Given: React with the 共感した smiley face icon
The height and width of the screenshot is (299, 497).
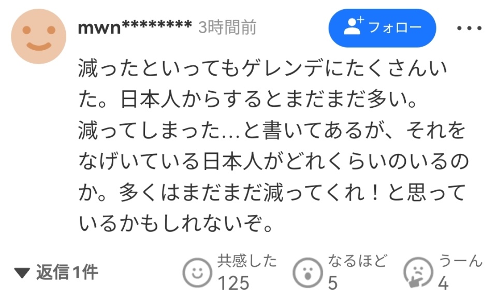Looking at the screenshot, I should click(197, 273).
